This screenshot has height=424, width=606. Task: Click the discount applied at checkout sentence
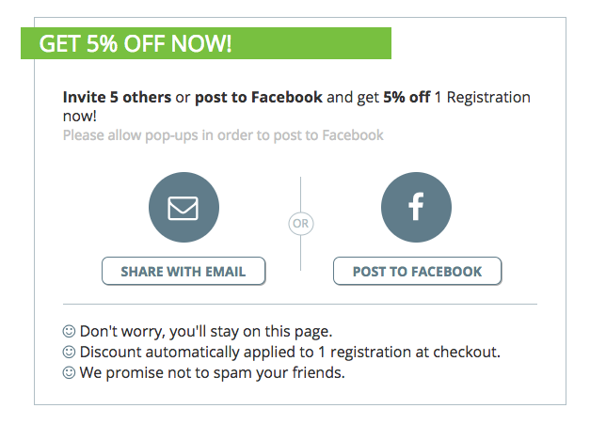(x=290, y=352)
